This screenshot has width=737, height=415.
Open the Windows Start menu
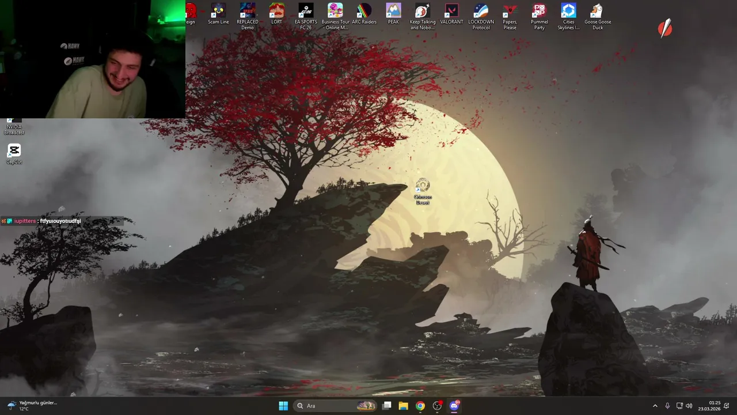[x=283, y=406]
